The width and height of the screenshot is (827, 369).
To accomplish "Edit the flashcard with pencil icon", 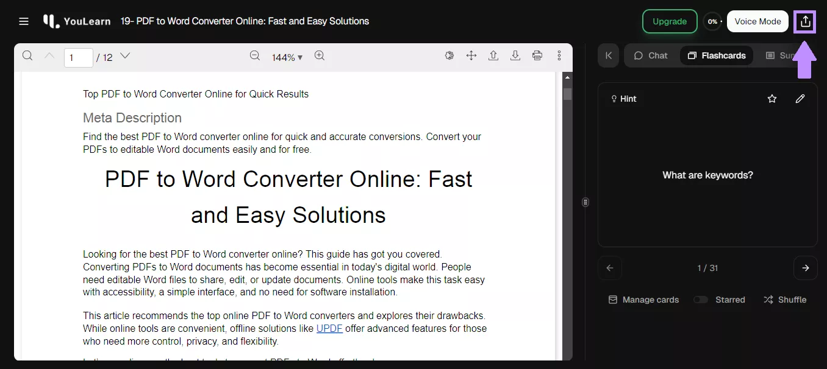I will click(800, 99).
